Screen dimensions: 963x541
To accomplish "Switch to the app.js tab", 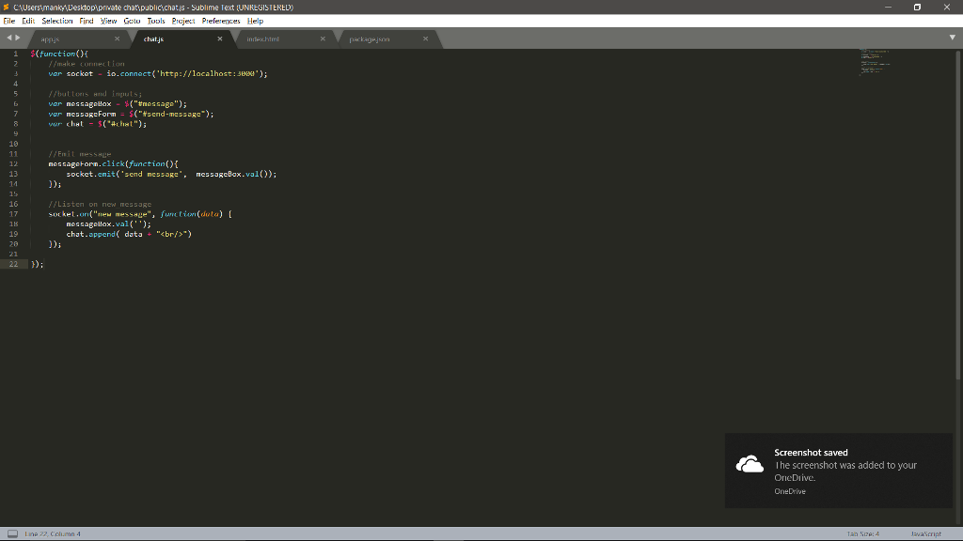I will (52, 39).
